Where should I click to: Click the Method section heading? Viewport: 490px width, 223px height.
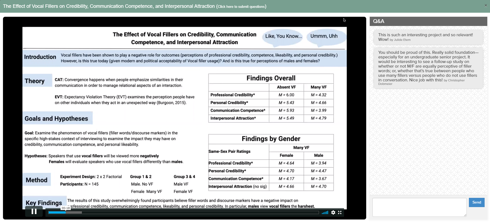pyautogui.click(x=36, y=180)
